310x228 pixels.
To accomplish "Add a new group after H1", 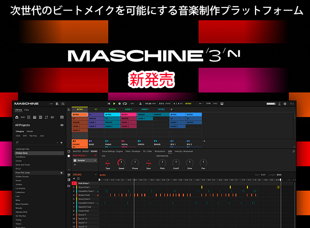I will coord(204,141).
